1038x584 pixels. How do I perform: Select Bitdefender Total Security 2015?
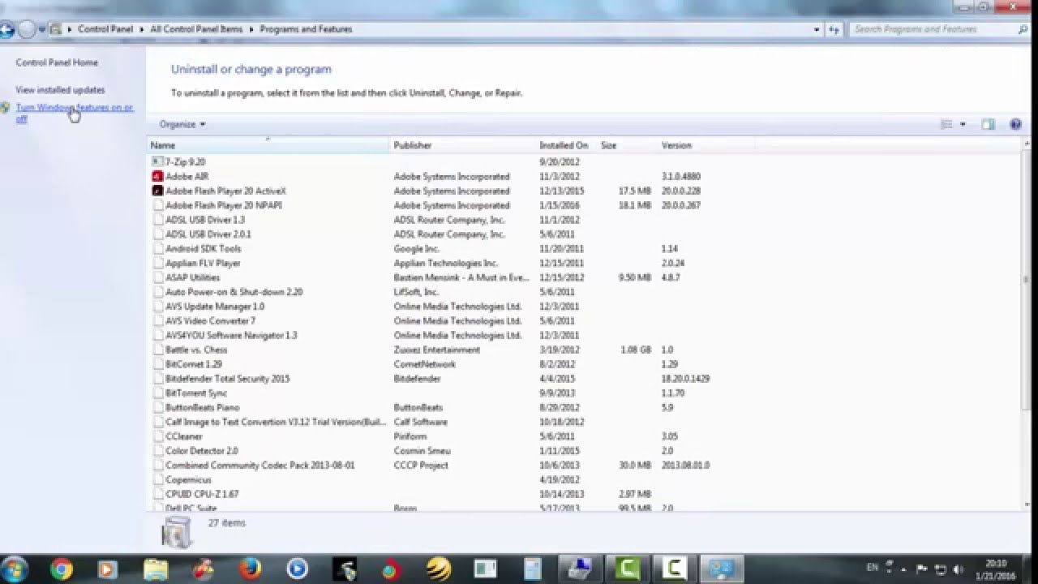pyautogui.click(x=228, y=379)
